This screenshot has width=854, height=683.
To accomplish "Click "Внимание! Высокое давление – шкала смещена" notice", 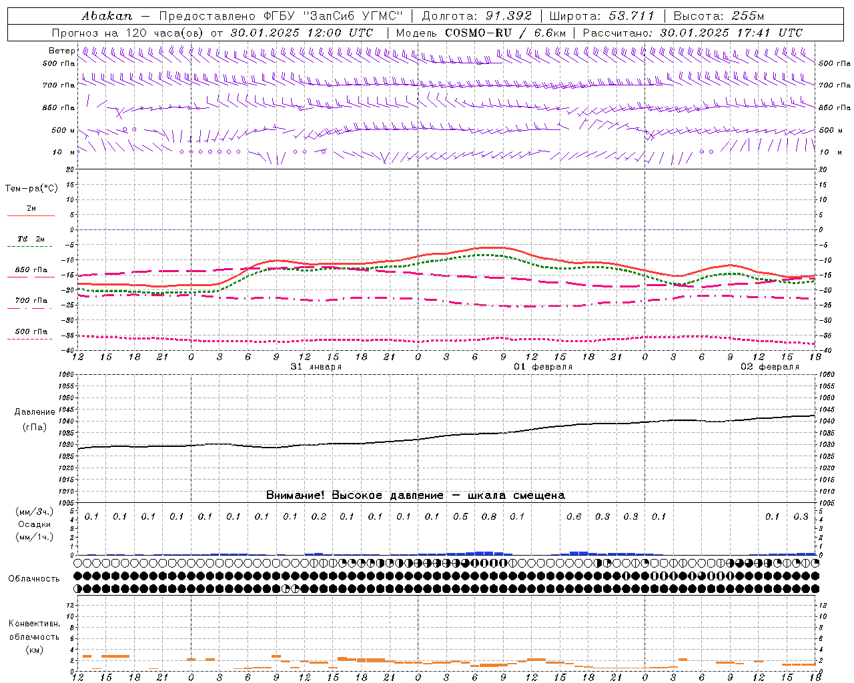I will [416, 496].
